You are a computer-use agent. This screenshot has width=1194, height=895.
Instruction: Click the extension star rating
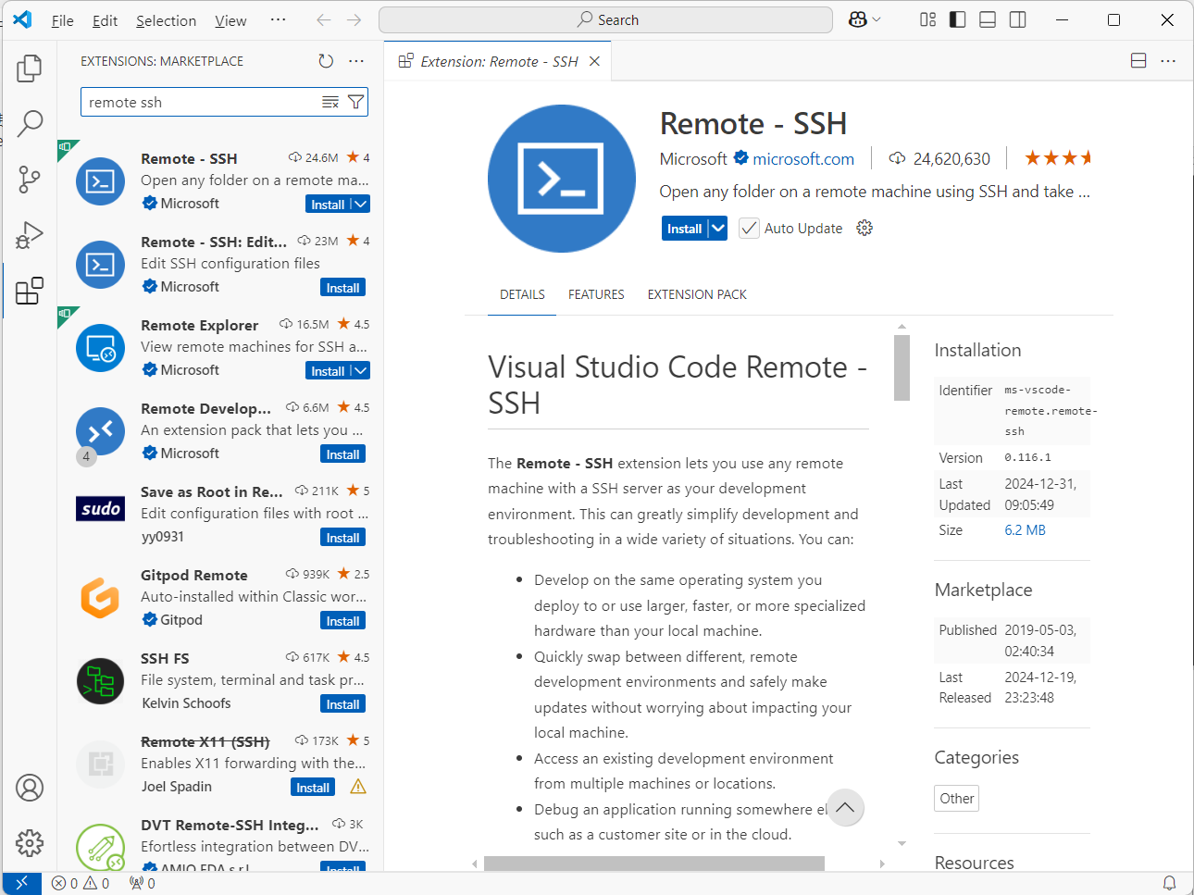tap(1057, 158)
